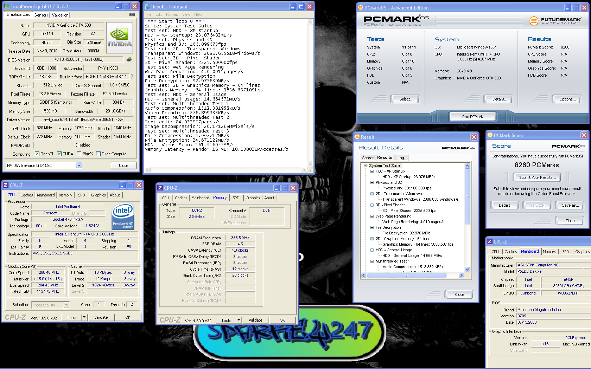Click Submit Your Results... button
Screen dimensions: 591x369
[x=537, y=177]
